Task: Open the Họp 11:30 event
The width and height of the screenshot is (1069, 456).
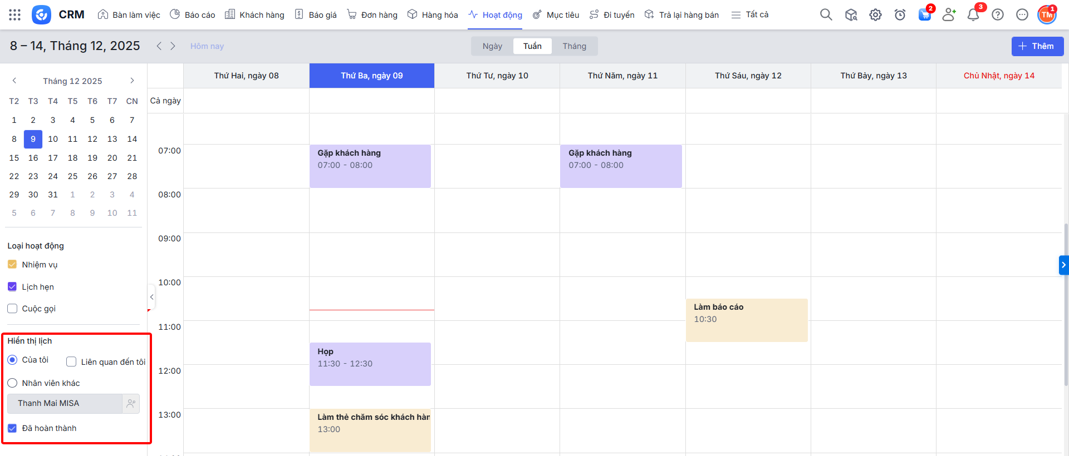Action: click(x=370, y=364)
